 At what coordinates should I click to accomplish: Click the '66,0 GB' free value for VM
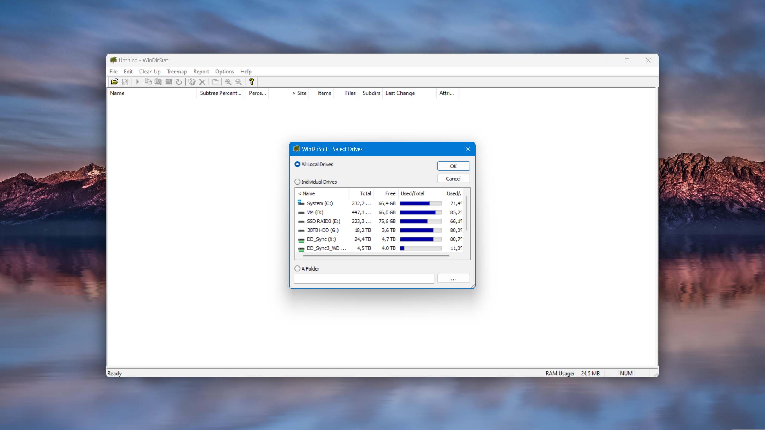pyautogui.click(x=387, y=212)
